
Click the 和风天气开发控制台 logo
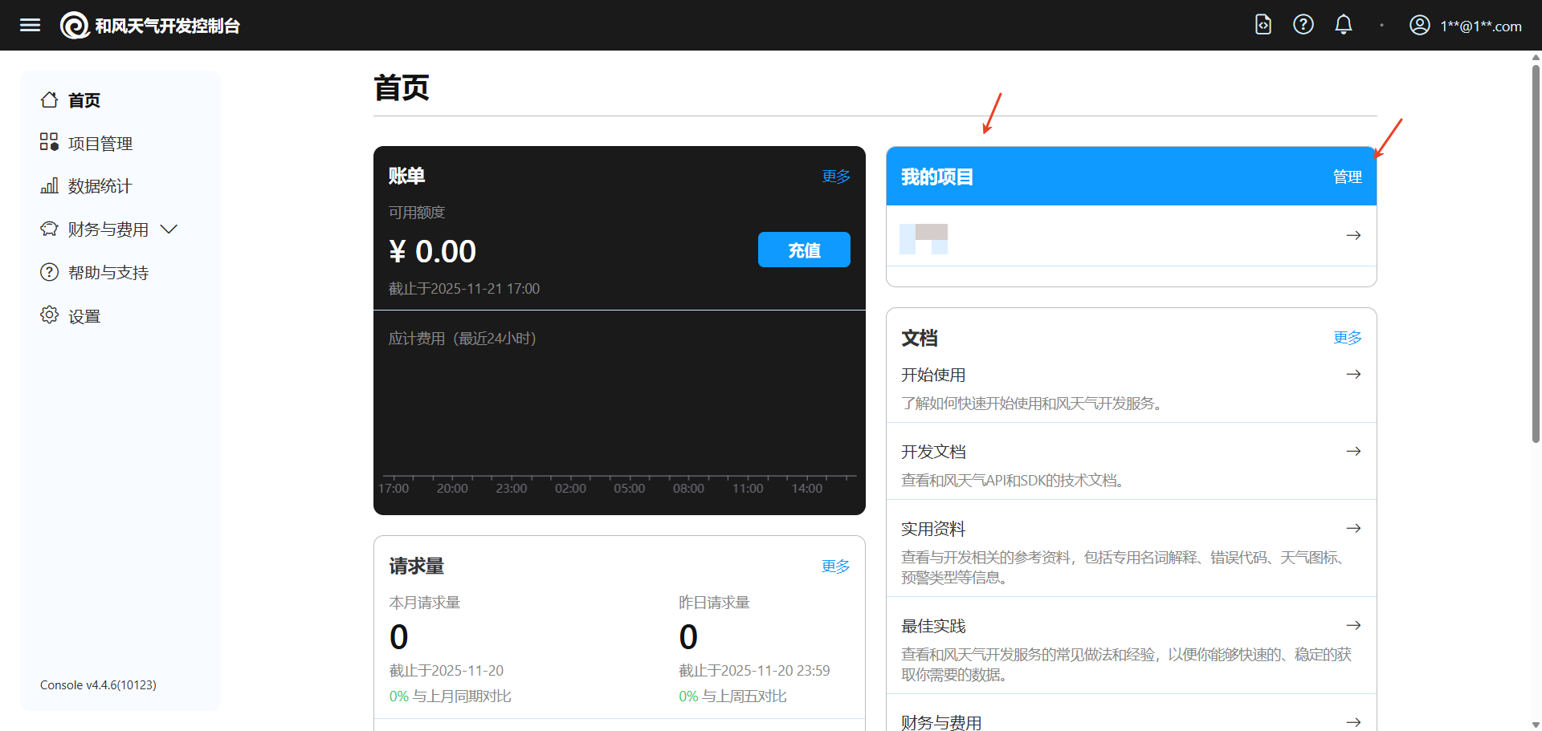150,26
